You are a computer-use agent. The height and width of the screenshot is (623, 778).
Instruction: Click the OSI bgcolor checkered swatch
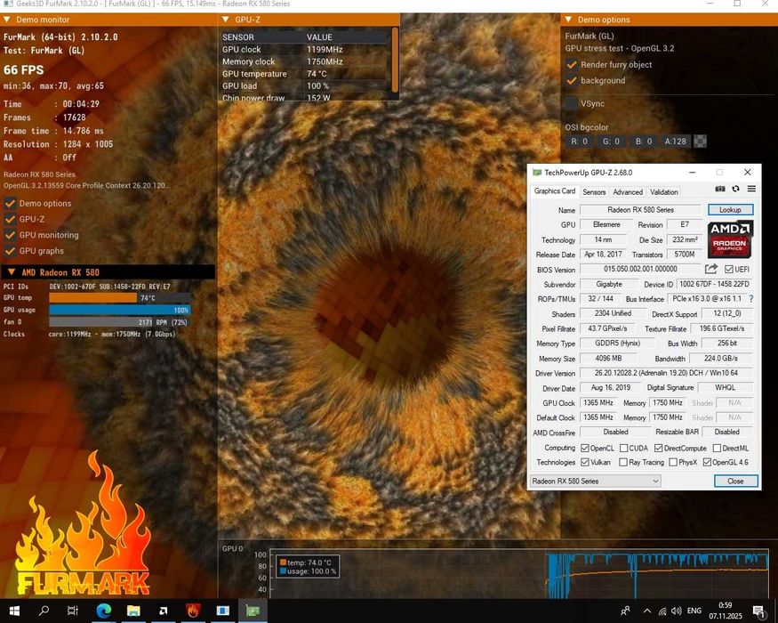click(701, 141)
